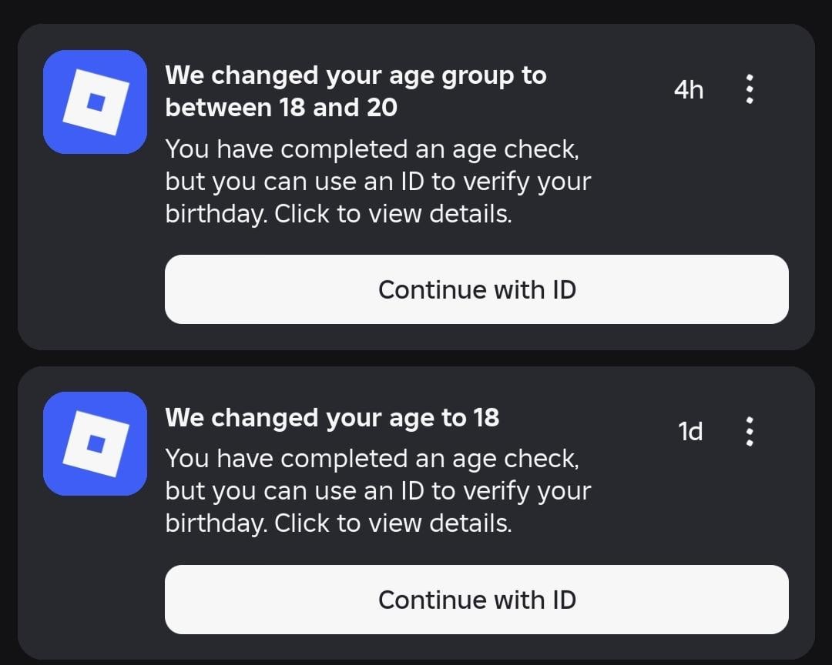Open "We changed your age group" notification title
This screenshot has height=665, width=832.
[x=355, y=76]
